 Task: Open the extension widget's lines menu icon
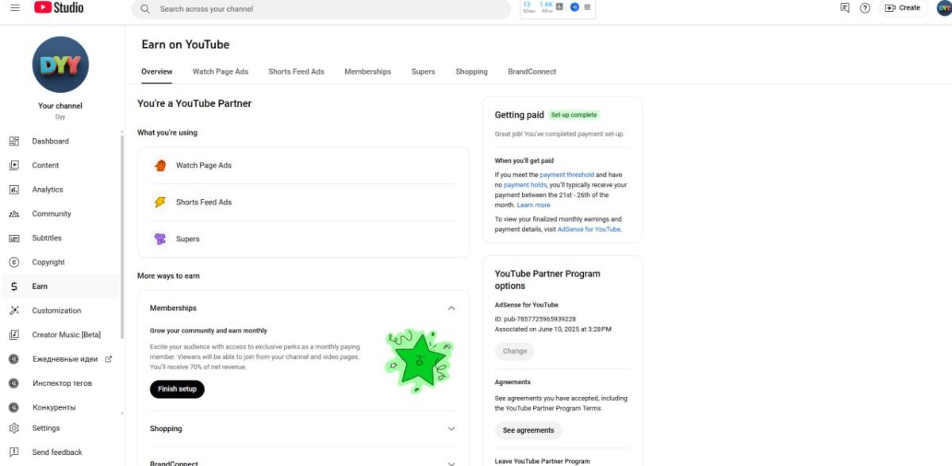587,7
